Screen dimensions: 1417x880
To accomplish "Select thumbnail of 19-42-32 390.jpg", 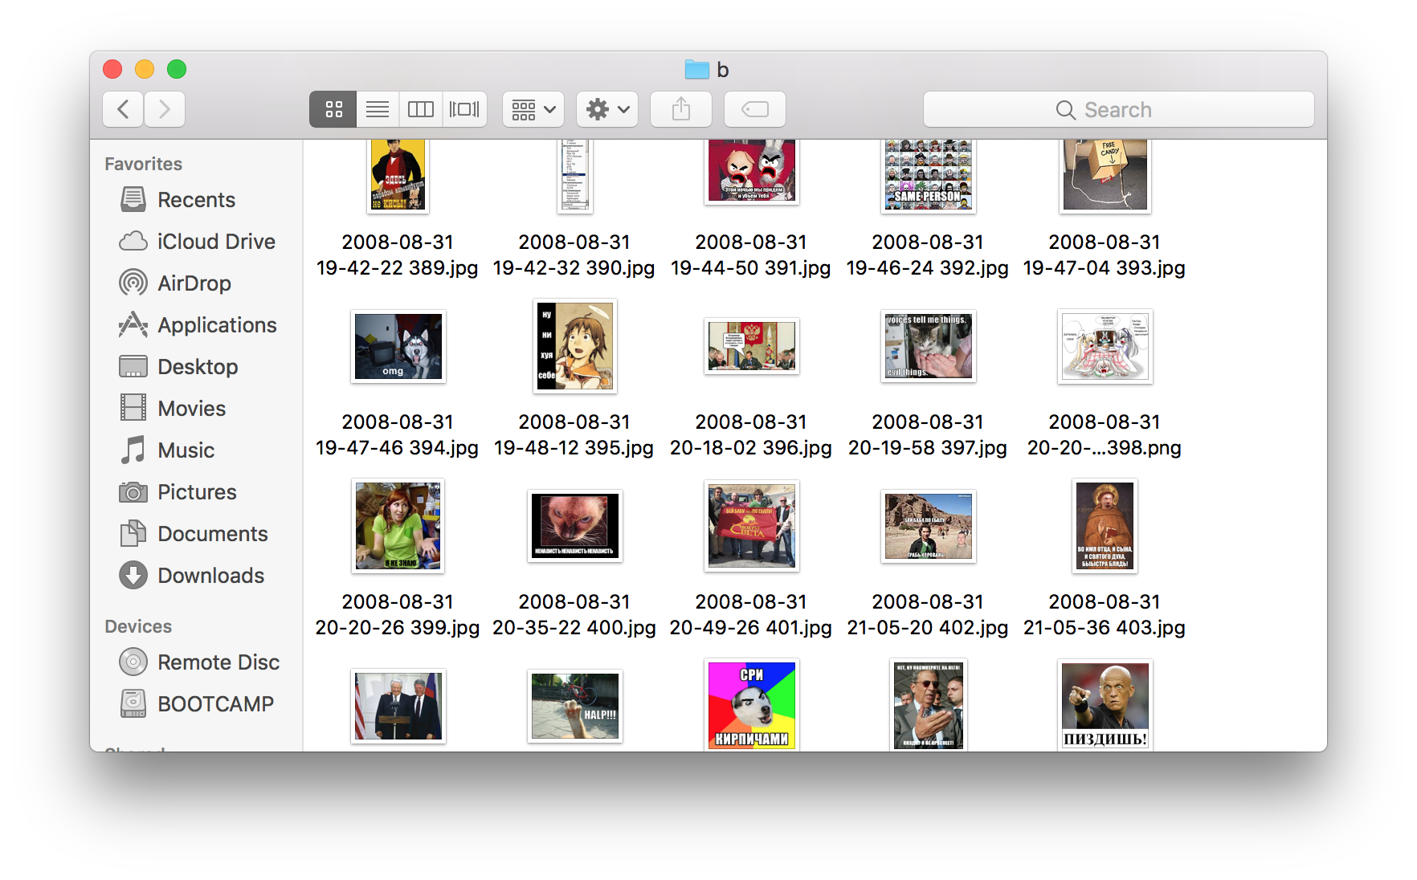I will click(574, 176).
